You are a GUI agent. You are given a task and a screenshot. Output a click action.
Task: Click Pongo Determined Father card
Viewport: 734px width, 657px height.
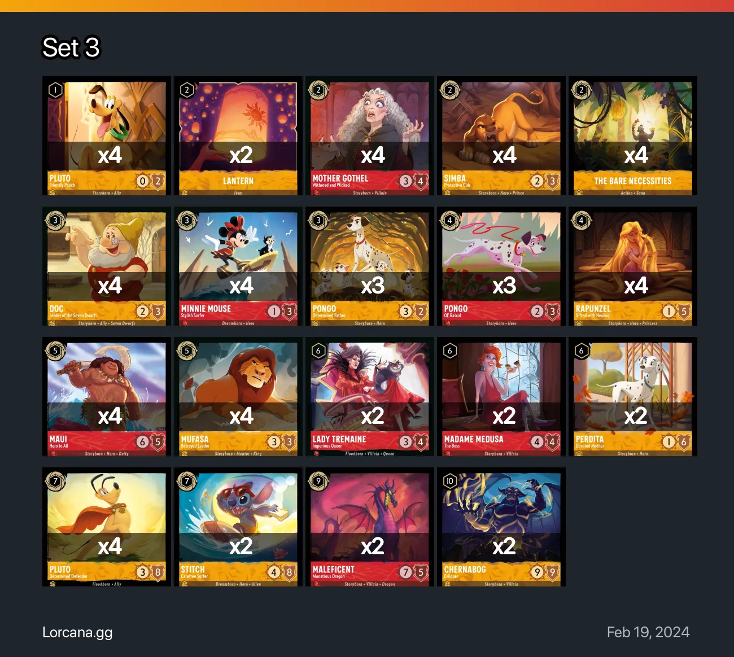coord(370,266)
